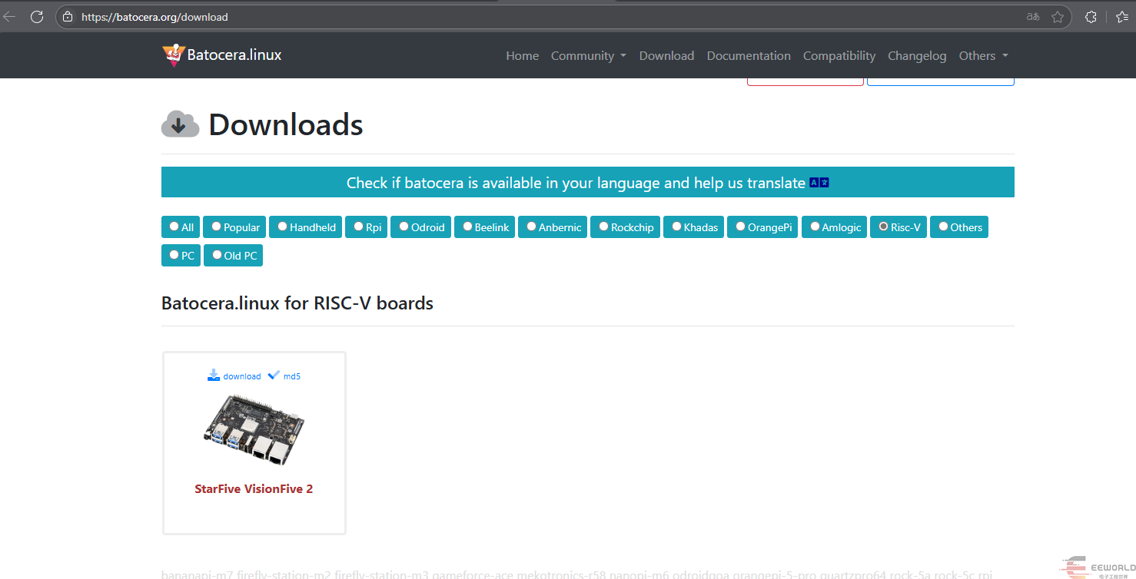Expand the Others navbar dropdown
Viewport: 1136px width, 579px height.
(x=984, y=55)
